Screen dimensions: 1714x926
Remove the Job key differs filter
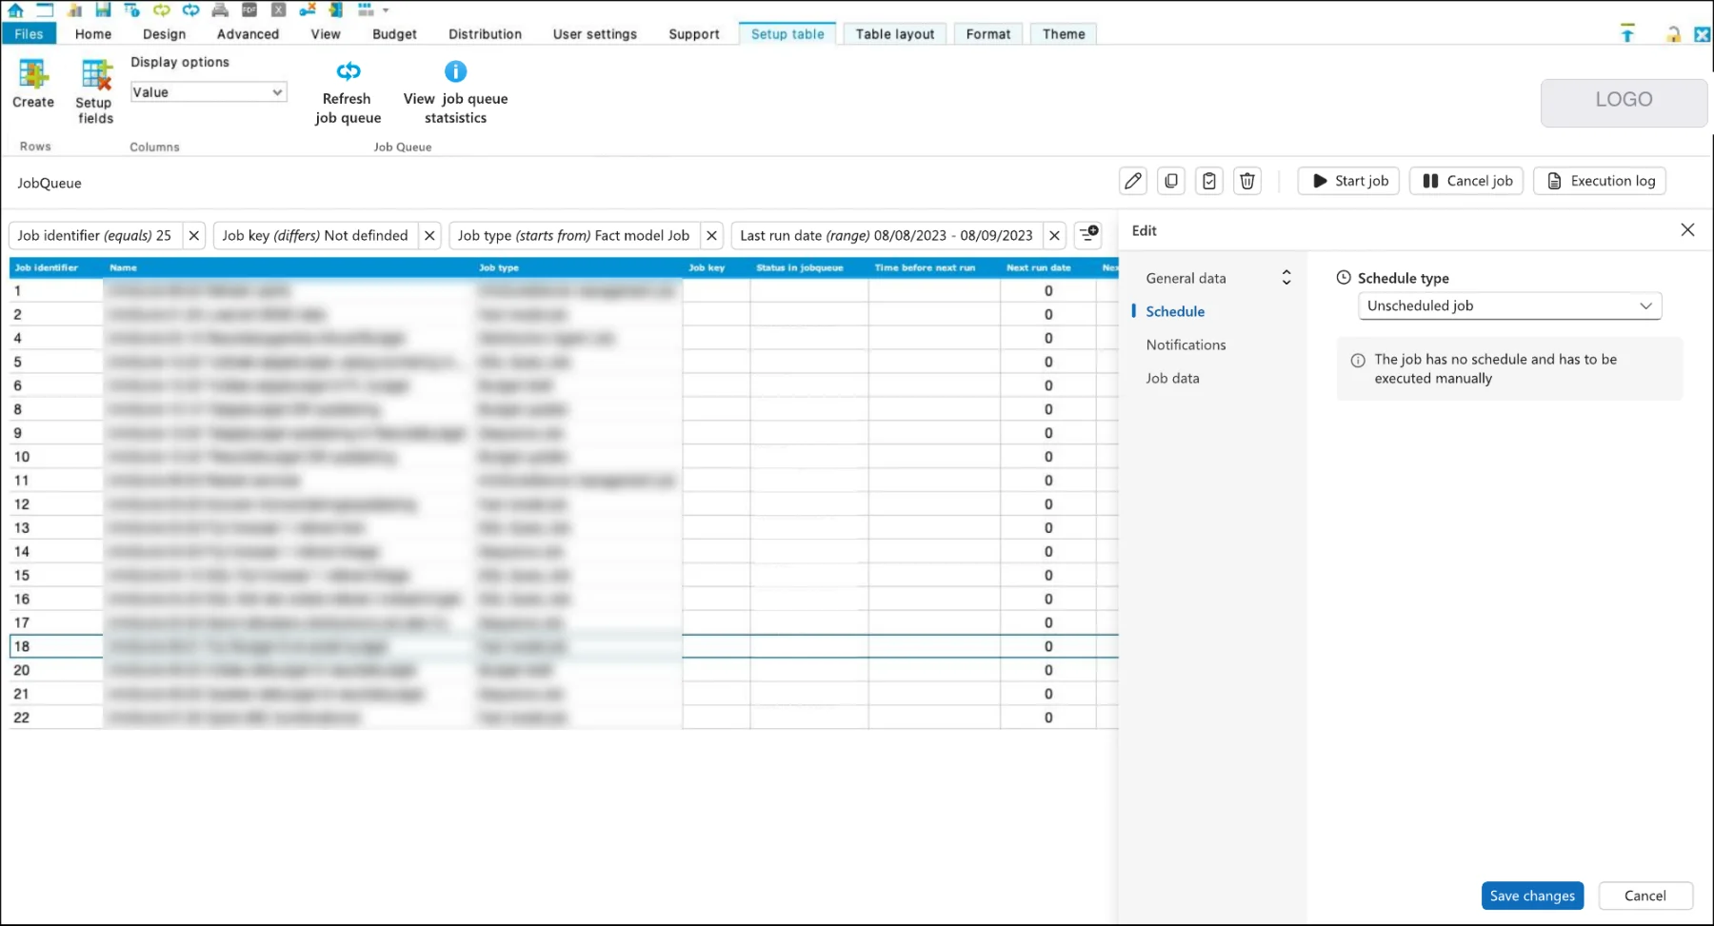click(x=429, y=235)
